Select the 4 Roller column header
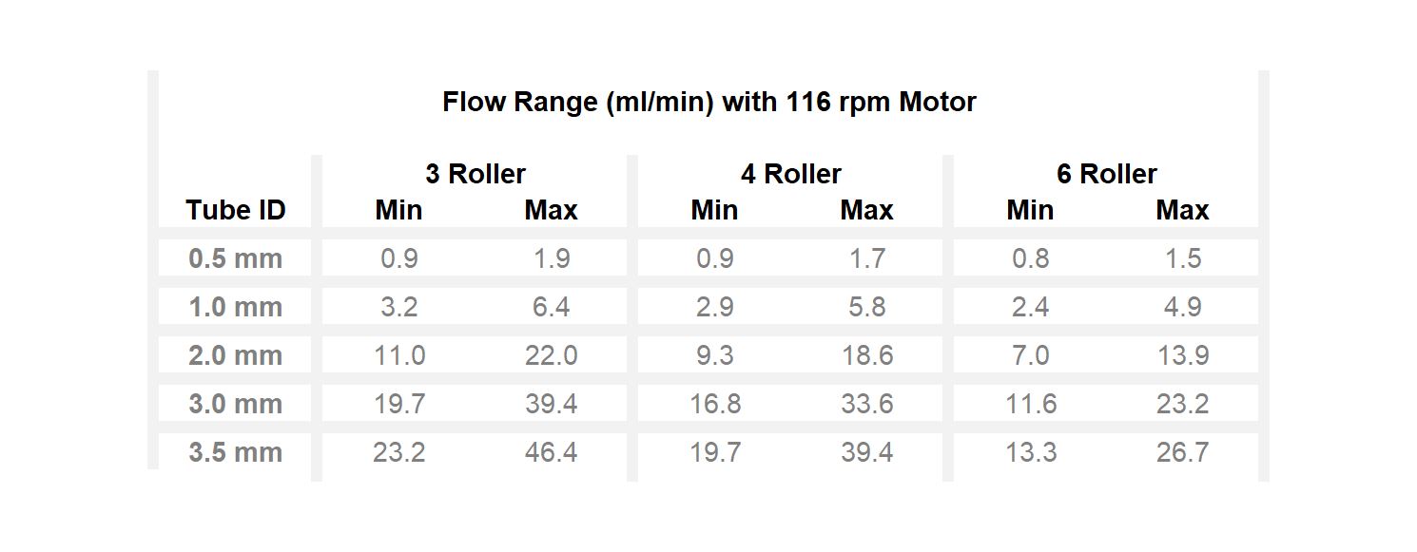This screenshot has height=552, width=1417. [x=791, y=174]
